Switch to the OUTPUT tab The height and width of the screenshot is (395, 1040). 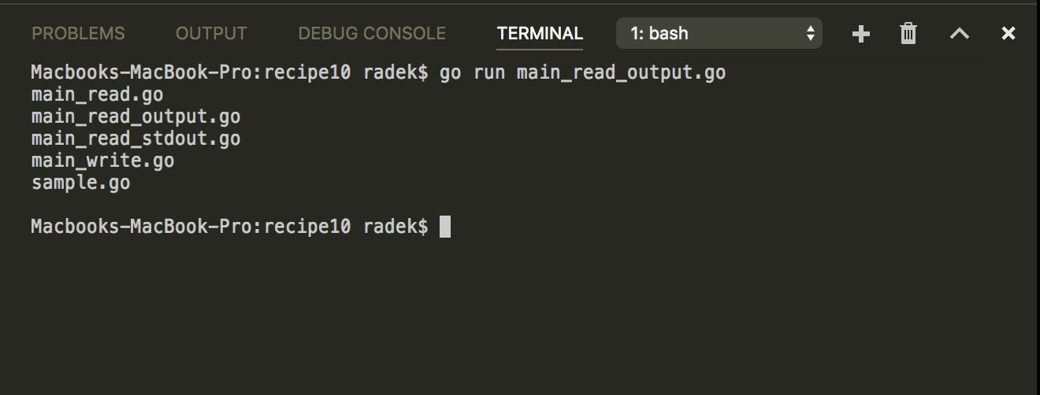coord(211,33)
